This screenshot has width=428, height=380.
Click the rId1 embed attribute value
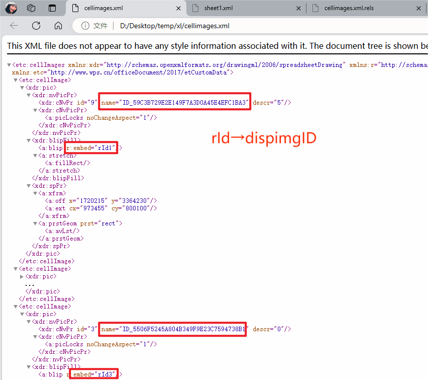[105, 148]
